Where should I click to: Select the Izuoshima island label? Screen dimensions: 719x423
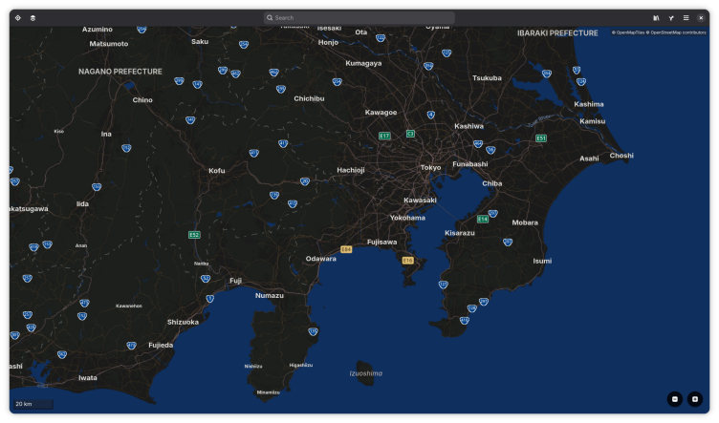365,373
